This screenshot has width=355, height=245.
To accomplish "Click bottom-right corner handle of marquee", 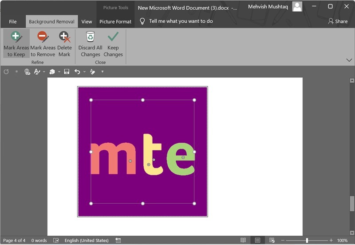I will [x=194, y=204].
